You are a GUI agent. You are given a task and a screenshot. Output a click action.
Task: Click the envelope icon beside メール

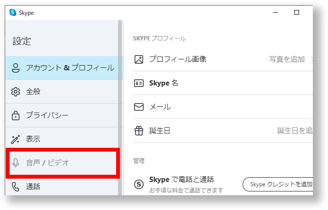[x=139, y=107]
